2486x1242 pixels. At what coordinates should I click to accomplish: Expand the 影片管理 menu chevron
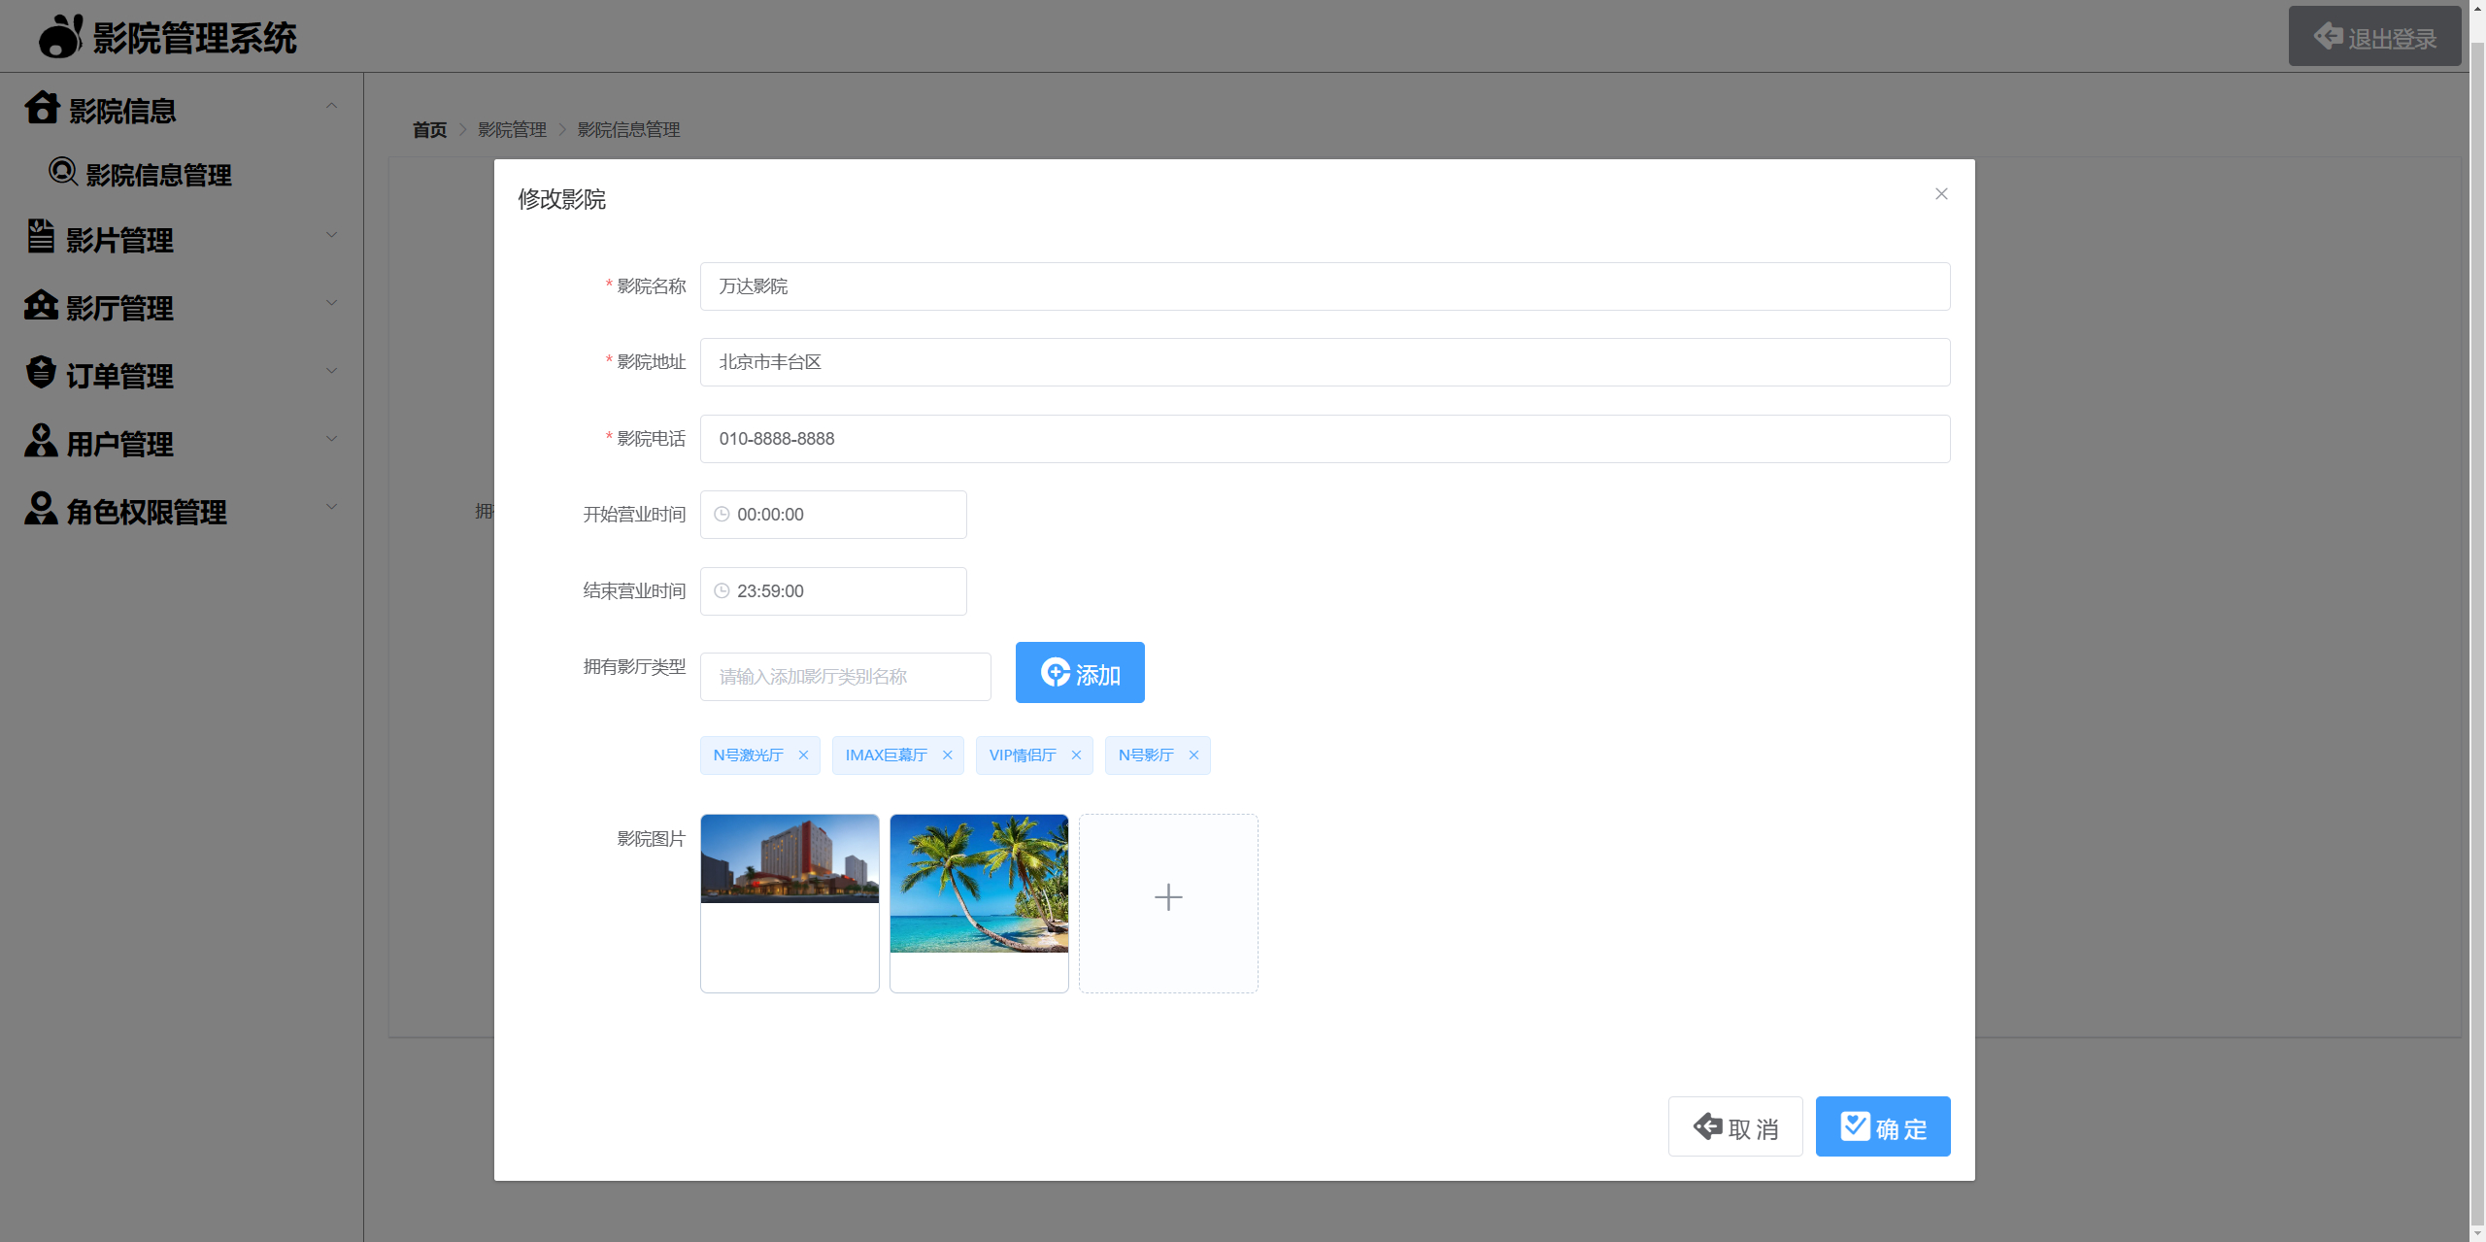(331, 235)
